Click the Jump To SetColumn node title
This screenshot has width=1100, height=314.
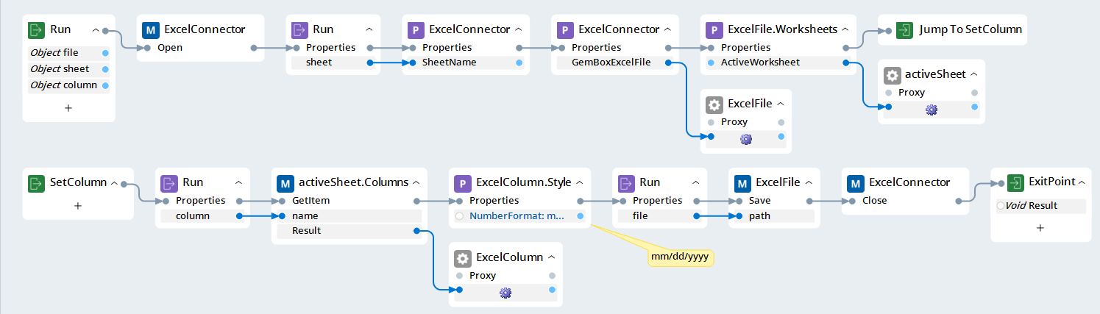click(970, 30)
